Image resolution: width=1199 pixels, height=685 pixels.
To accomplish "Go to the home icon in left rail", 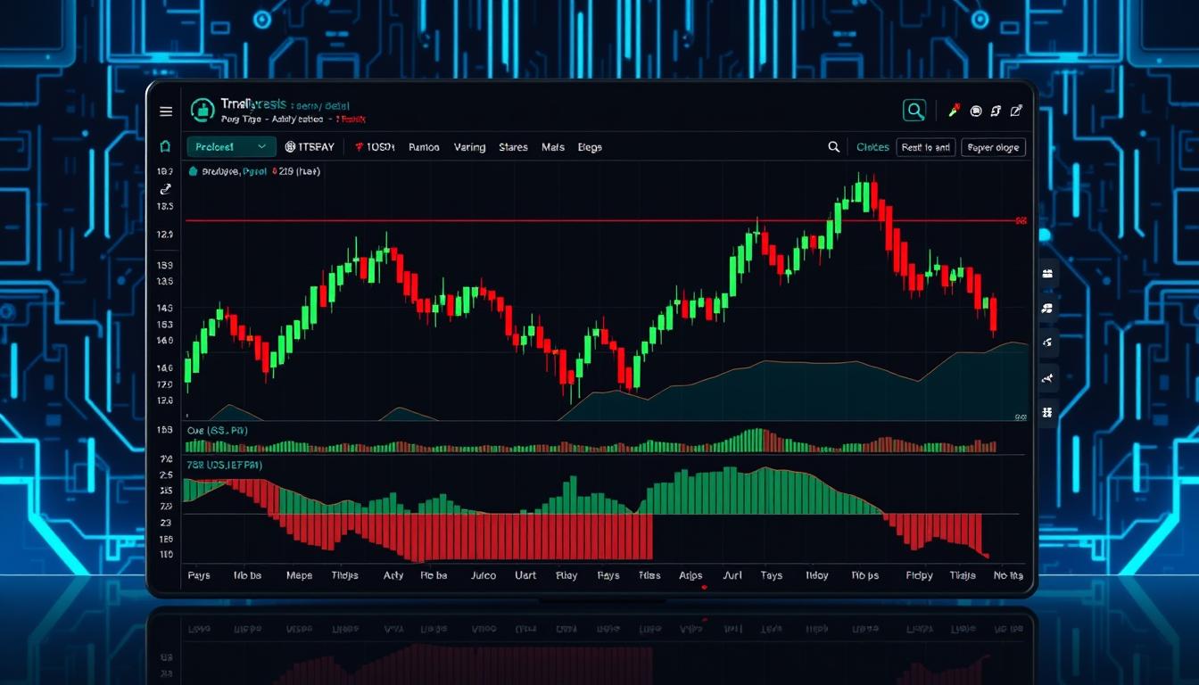I will click(165, 146).
